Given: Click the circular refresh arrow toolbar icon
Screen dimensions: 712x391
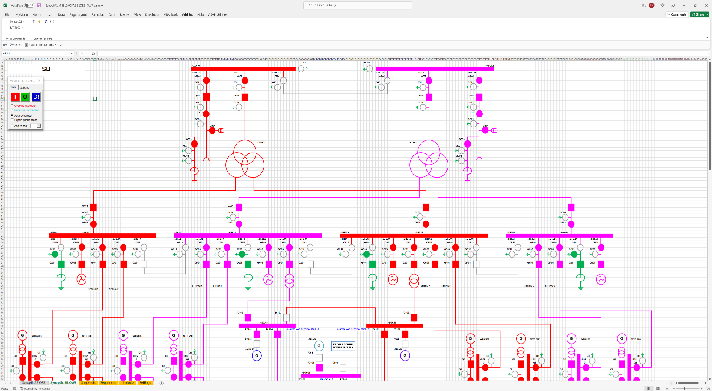Looking at the screenshot, I should [52, 21].
